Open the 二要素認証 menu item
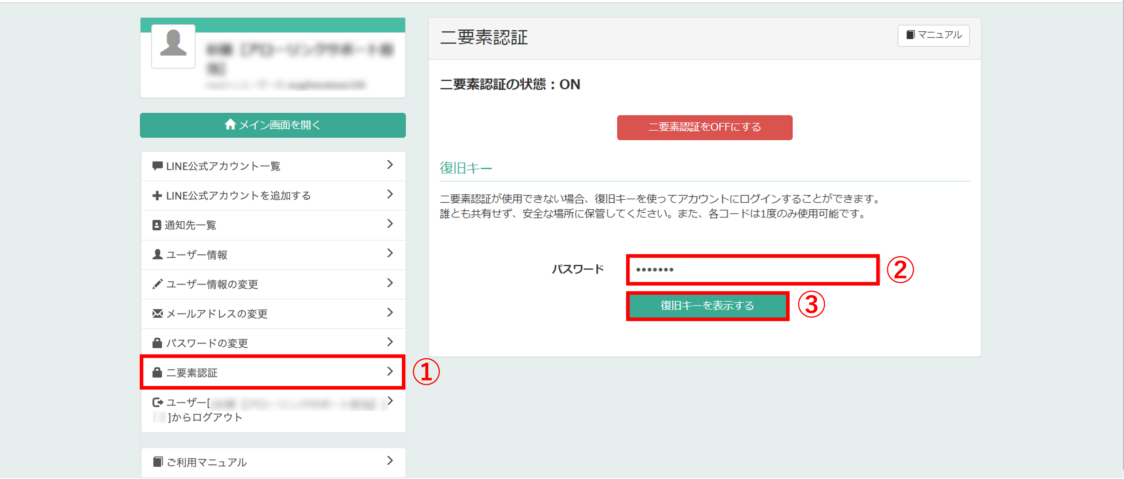The image size is (1124, 479). pos(272,372)
